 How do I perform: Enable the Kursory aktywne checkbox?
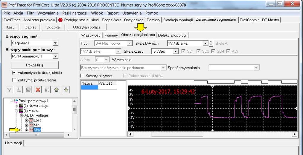pyautogui.click(x=82, y=76)
